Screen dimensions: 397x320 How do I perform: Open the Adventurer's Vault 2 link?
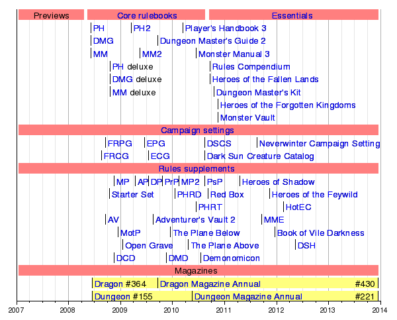pos(195,219)
